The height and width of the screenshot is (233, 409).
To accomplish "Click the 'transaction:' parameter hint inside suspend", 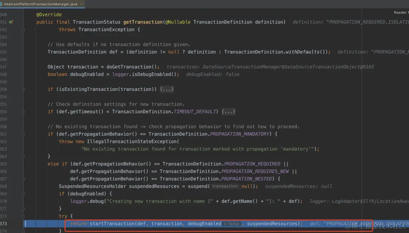I will [225, 186].
